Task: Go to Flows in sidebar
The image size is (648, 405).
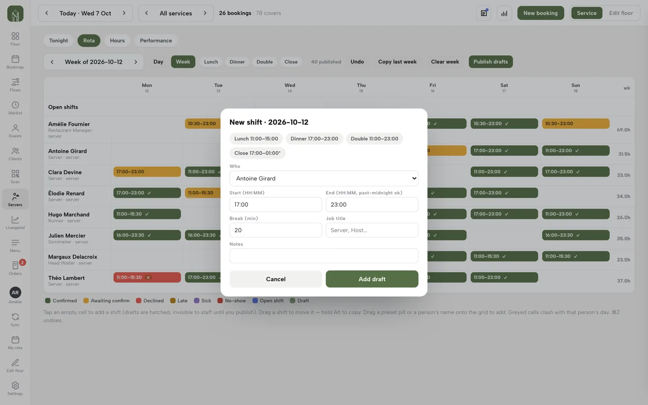Action: click(x=15, y=85)
